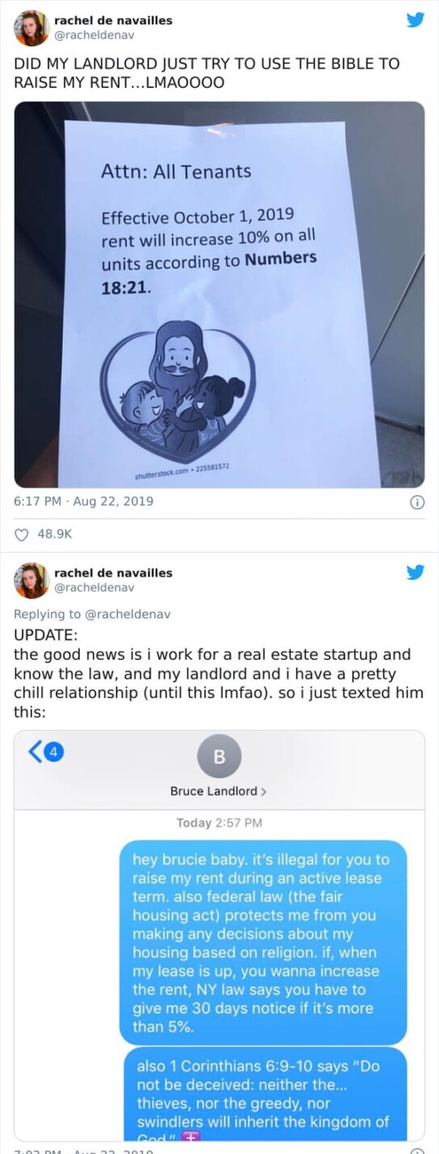The image size is (439, 1154).
Task: Click the Twitter bird icon in reply tweet
Action: pos(415,572)
